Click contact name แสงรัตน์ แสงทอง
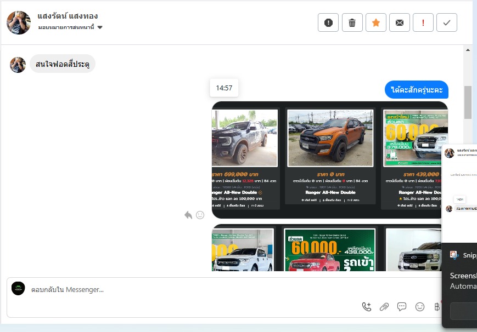Screen dimensions: 477x332 (68, 16)
